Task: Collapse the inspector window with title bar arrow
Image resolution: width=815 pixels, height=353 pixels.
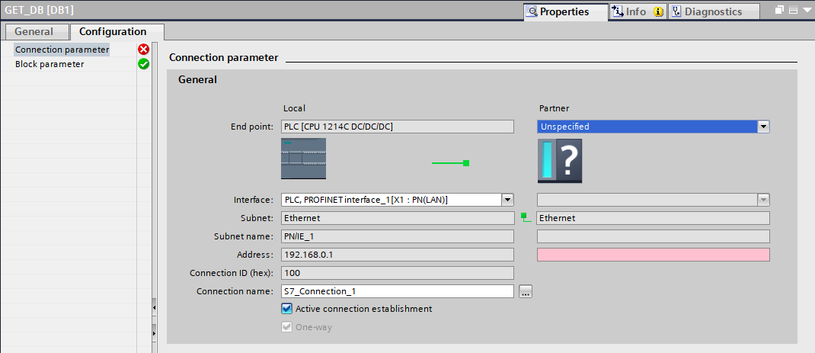Action: [x=807, y=10]
